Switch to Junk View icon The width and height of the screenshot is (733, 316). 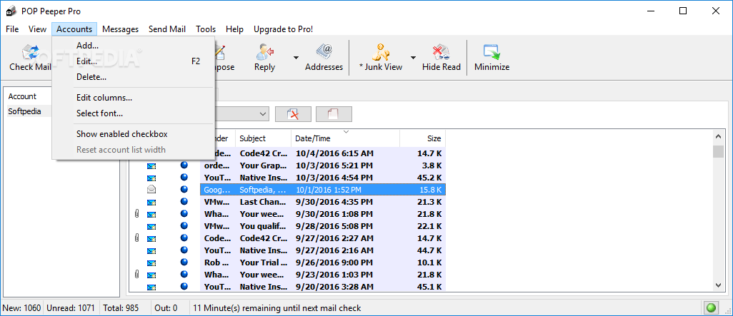click(380, 52)
